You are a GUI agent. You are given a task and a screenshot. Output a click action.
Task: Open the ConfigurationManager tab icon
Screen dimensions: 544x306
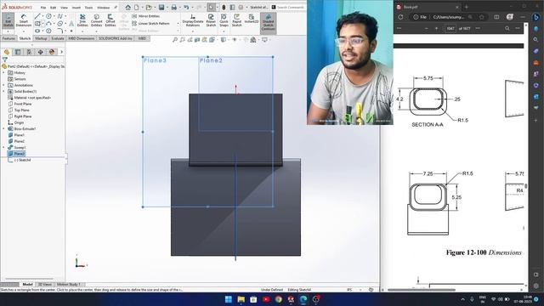point(29,52)
